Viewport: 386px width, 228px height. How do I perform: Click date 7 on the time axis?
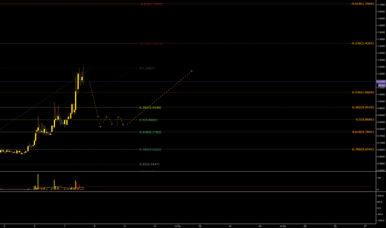pos(65,226)
